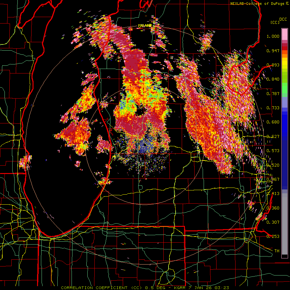This screenshot has width=290, height=290.
Task: Select the 0.360 scale value
Action: click(273, 208)
